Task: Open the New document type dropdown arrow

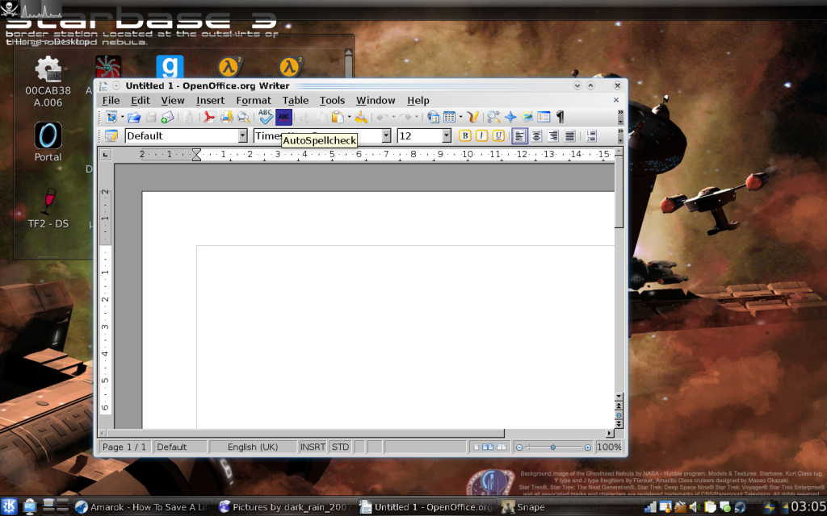Action: click(x=123, y=117)
